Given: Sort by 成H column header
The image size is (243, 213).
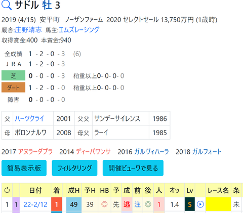Looking at the screenshot, I should pos(74,190).
